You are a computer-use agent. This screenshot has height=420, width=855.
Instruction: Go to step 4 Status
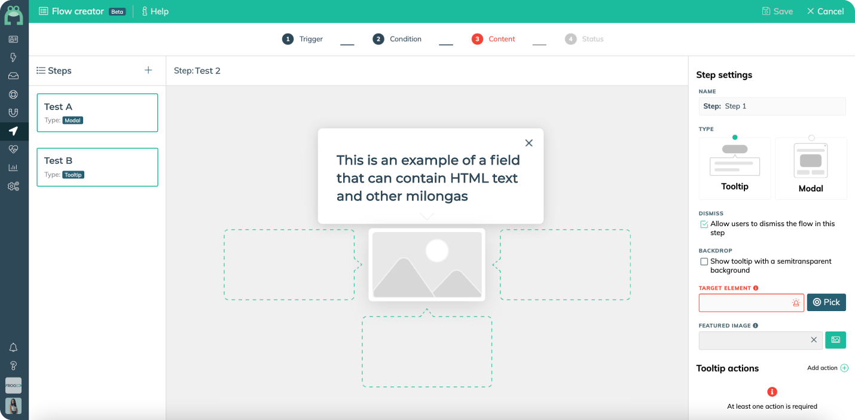click(584, 39)
